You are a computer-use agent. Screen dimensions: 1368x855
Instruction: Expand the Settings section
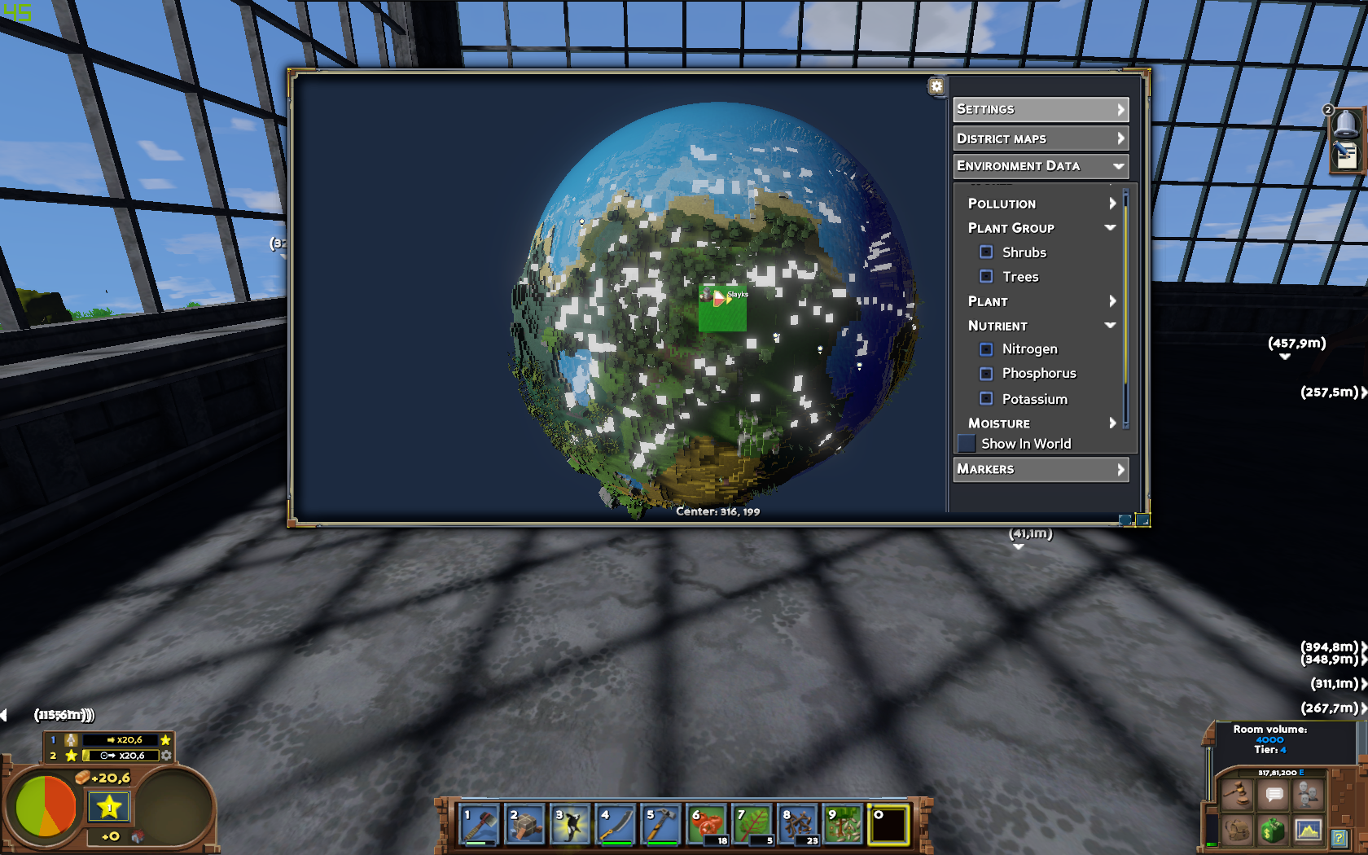coord(1041,109)
